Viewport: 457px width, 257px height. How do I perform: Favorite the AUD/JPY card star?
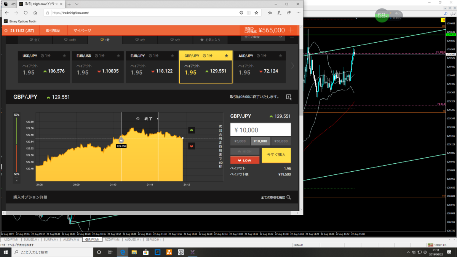pos(281,56)
